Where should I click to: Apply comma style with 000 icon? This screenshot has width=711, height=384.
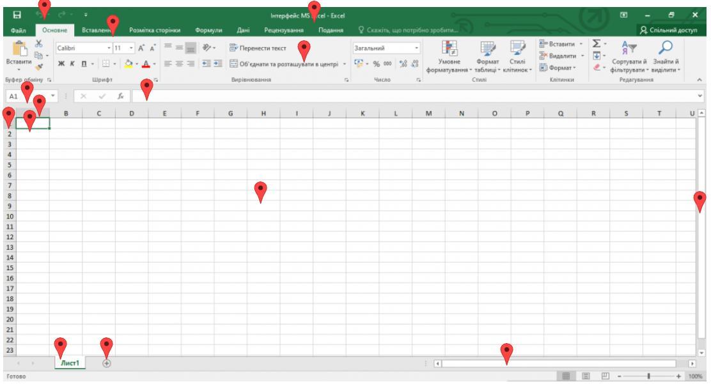pos(387,64)
